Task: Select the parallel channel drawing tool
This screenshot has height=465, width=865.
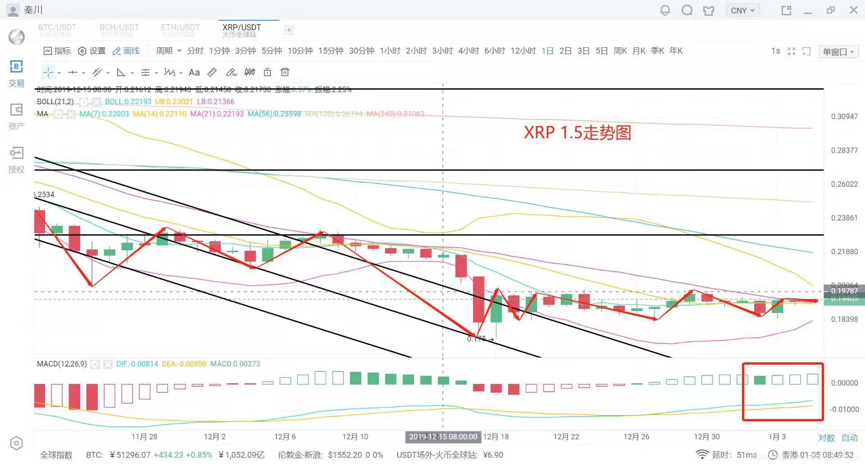Action: 97,72
